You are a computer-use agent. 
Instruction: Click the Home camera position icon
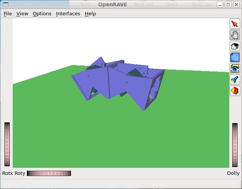(235, 47)
